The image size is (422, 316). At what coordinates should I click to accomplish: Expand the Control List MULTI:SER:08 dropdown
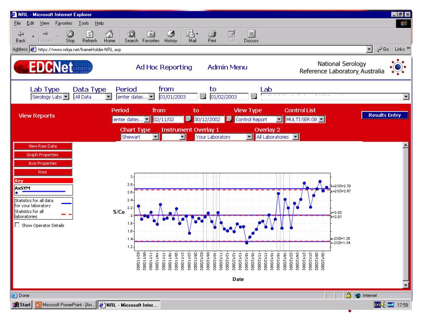tap(321, 119)
